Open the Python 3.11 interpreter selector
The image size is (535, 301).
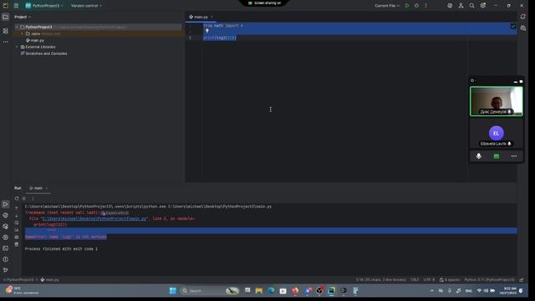pyautogui.click(x=489, y=280)
